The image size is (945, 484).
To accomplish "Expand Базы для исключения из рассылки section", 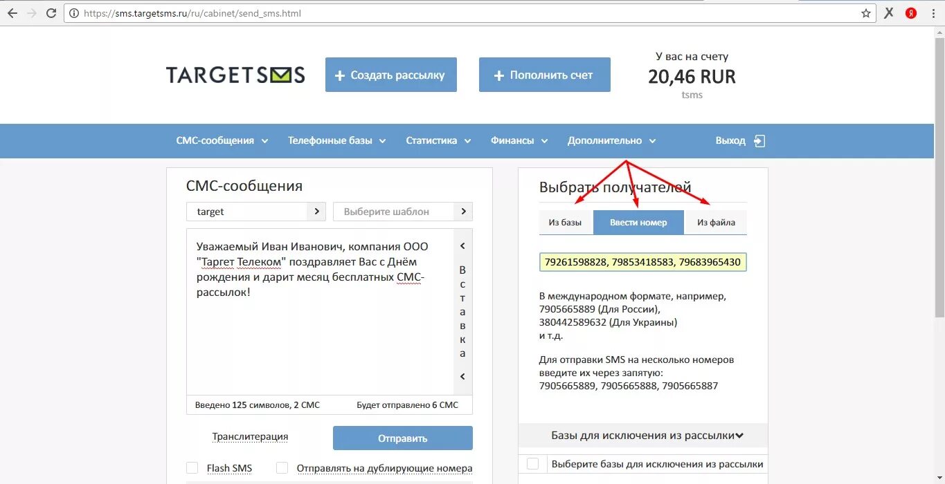I will click(642, 436).
